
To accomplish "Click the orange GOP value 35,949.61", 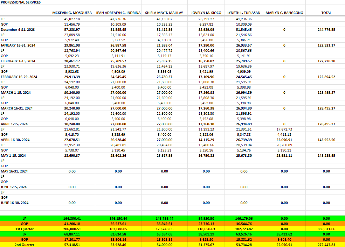I will point(164,224).
